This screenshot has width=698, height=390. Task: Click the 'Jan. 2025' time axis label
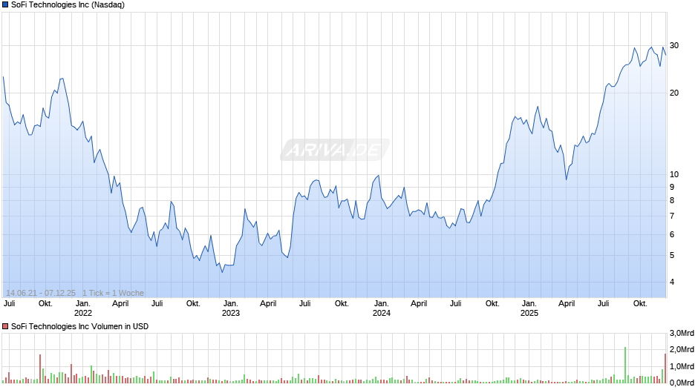point(529,308)
